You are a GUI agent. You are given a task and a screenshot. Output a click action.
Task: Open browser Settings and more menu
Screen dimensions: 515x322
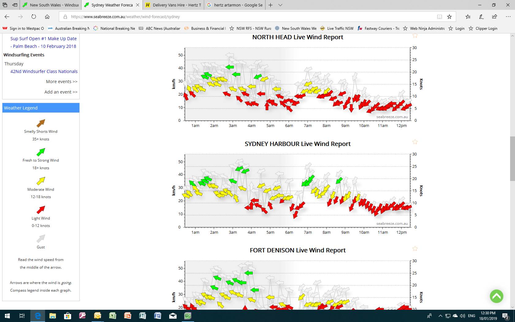(x=508, y=17)
